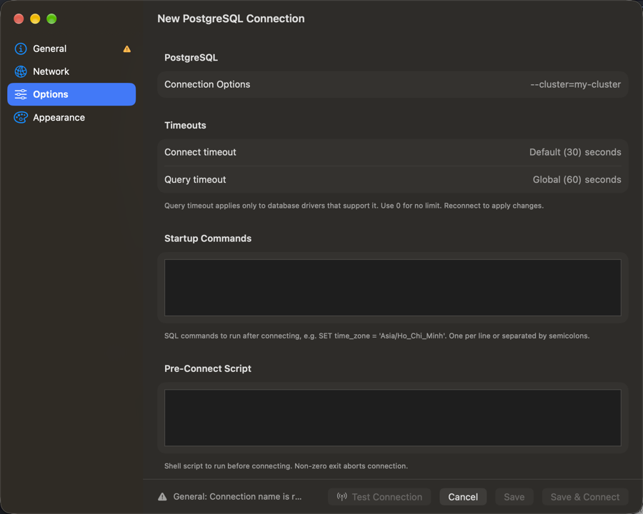Click the Connect timeout value field
Viewport: 643px width, 514px height.
point(575,152)
